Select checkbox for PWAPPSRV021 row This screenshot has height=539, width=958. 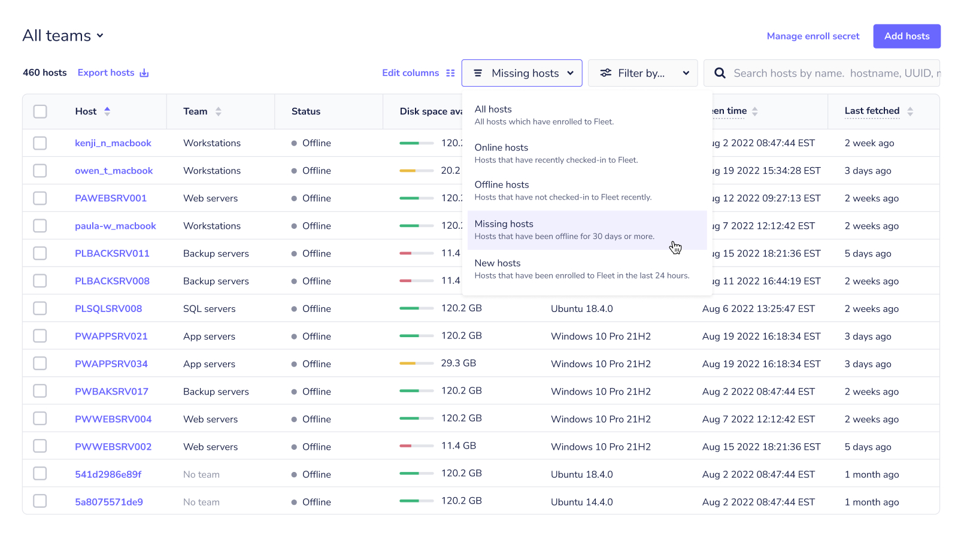40,336
